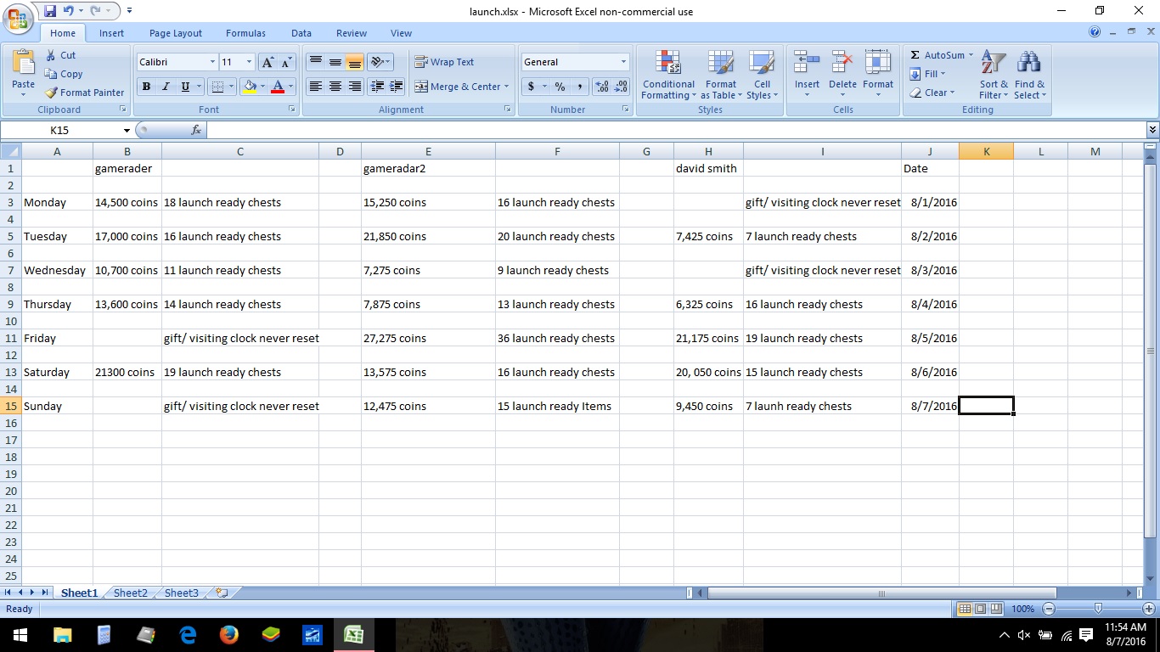Click Find & Select button
1160x652 pixels.
pyautogui.click(x=1029, y=75)
